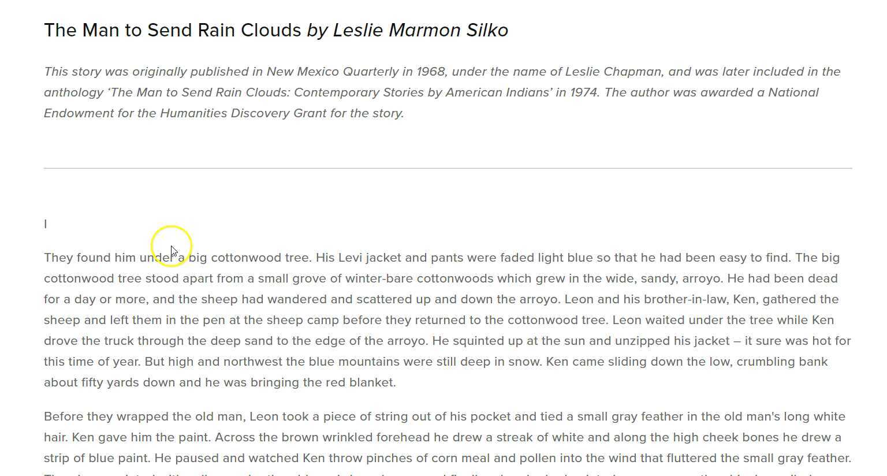Click the section numeral "I" heading
This screenshot has width=887, height=476.
point(46,224)
